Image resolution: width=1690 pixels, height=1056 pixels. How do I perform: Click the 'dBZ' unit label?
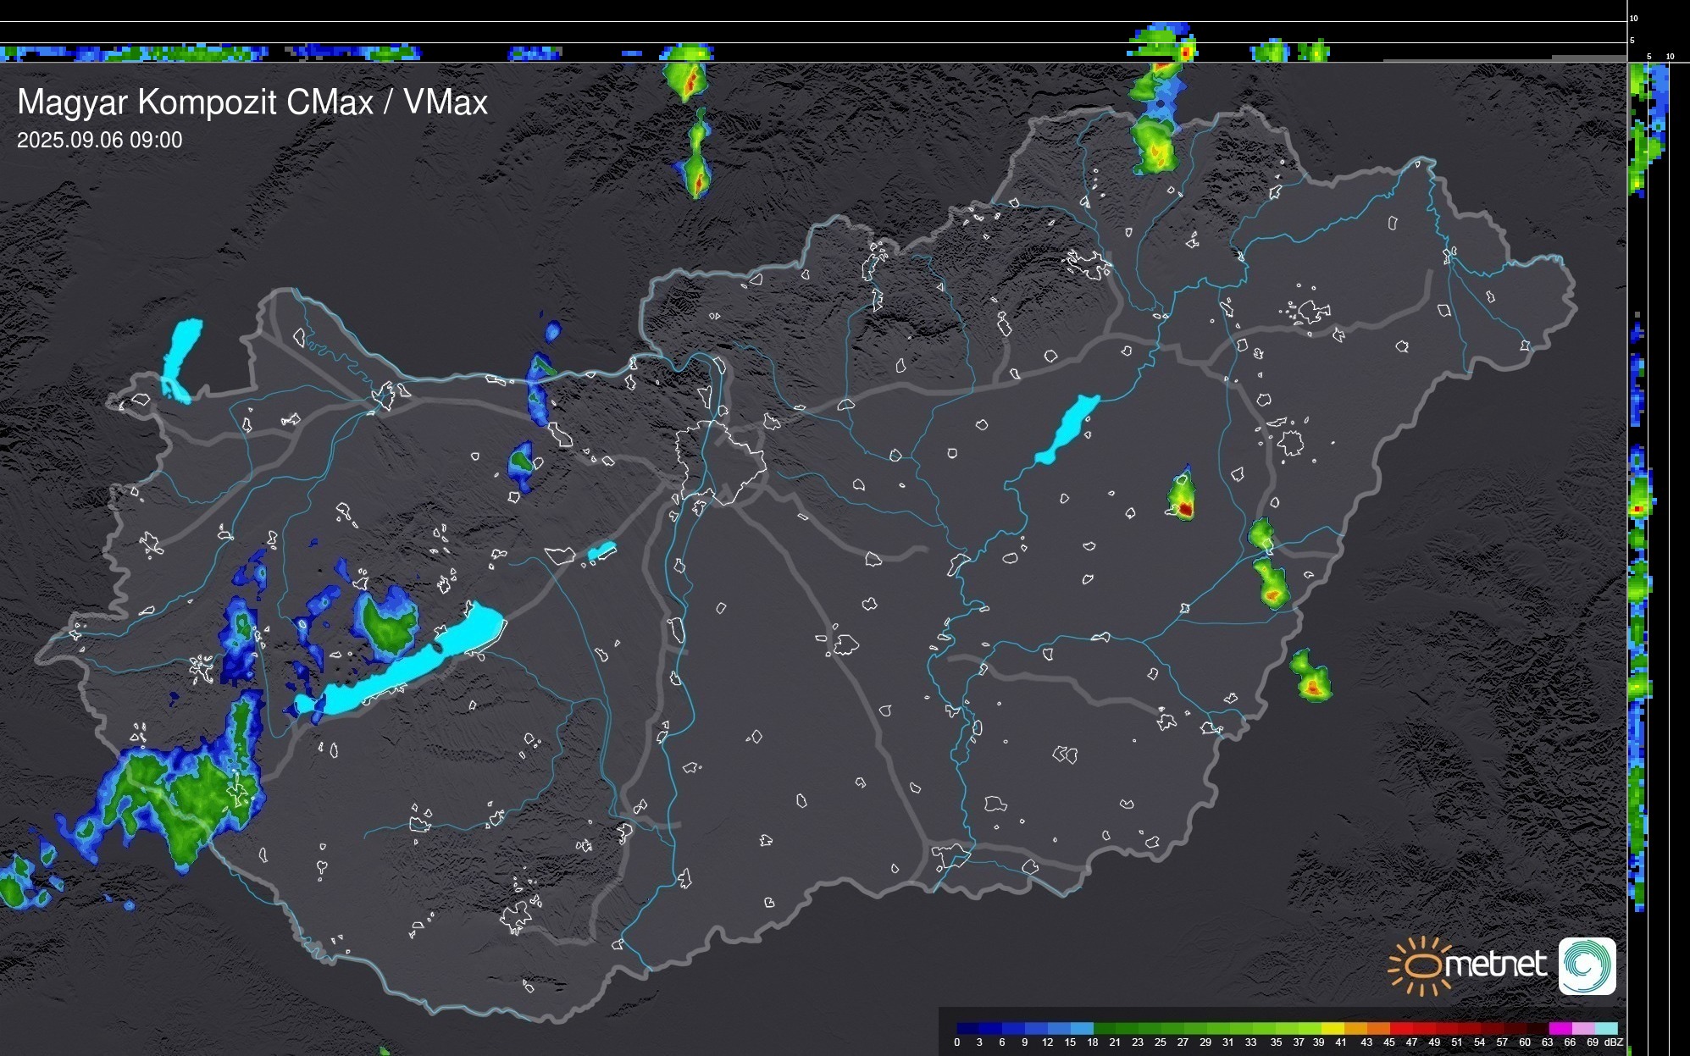[1612, 1042]
